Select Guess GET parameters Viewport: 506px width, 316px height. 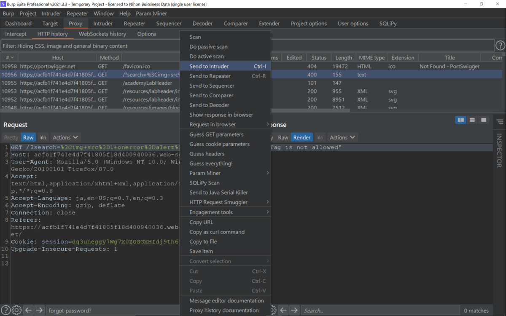225,134
